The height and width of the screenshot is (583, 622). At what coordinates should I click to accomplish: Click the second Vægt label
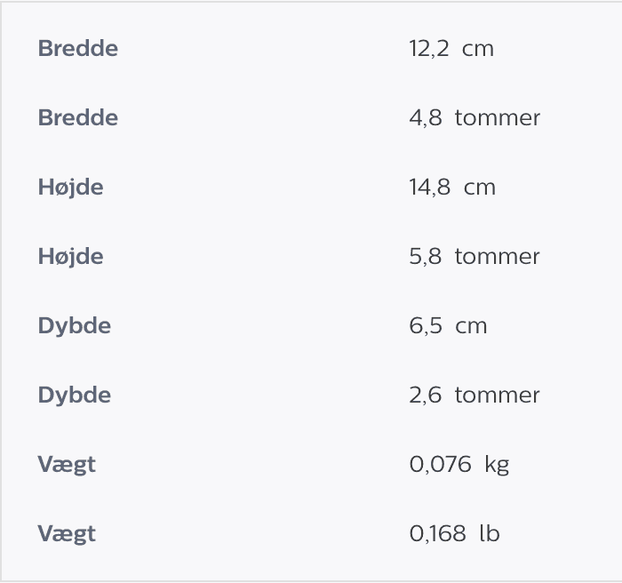pyautogui.click(x=67, y=534)
